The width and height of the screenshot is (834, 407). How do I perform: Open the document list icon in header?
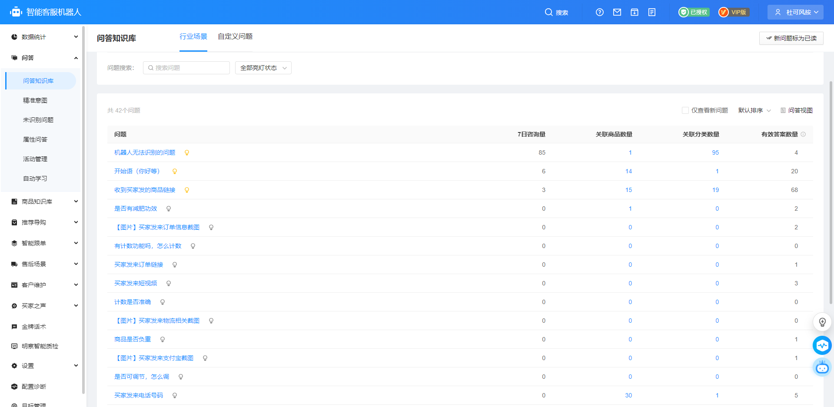coord(652,12)
